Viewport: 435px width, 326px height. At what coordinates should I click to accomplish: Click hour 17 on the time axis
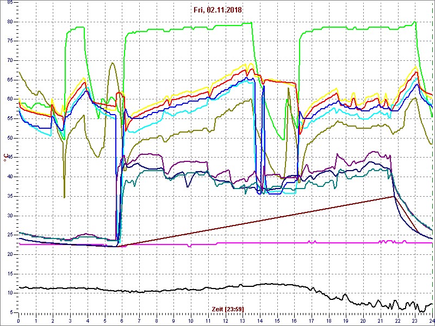click(x=312, y=321)
